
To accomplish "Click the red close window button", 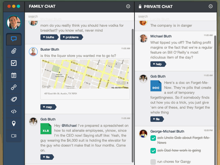I will [x=9, y=6].
